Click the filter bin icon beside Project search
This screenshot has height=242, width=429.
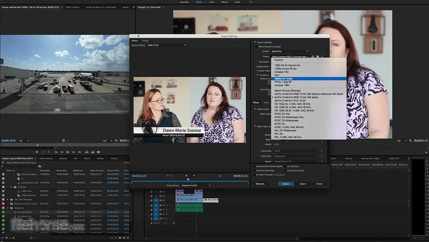40,166
